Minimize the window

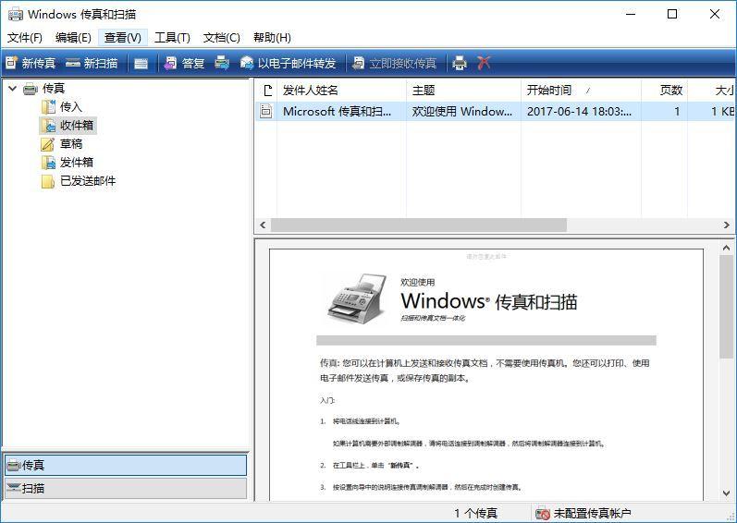631,14
